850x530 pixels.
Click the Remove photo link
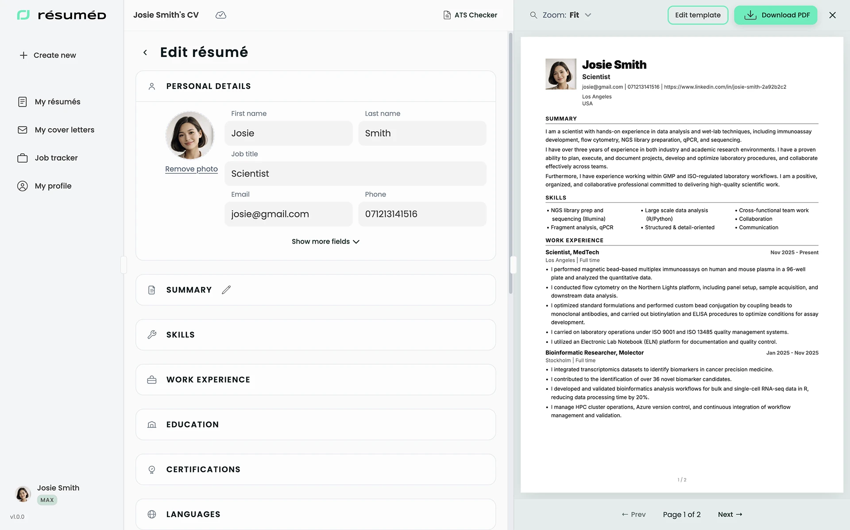[191, 169]
